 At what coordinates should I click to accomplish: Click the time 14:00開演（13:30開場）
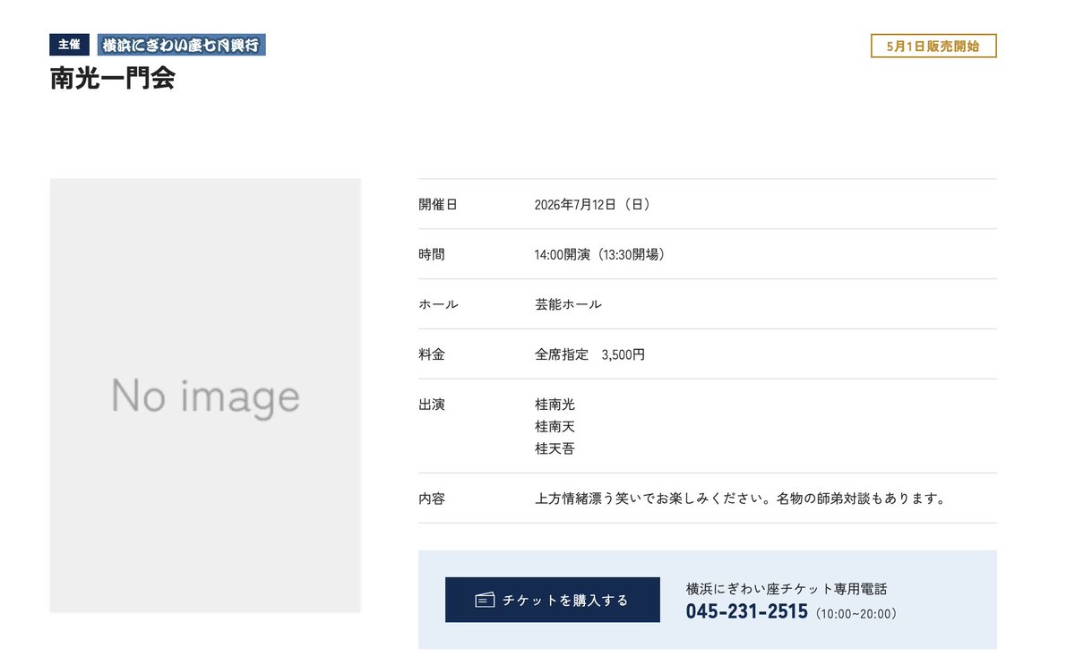[x=599, y=254]
